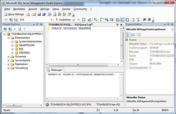The image size is (176, 114).
Task: Click the SQLQuery3.sql document tab
Action: click(70, 25)
